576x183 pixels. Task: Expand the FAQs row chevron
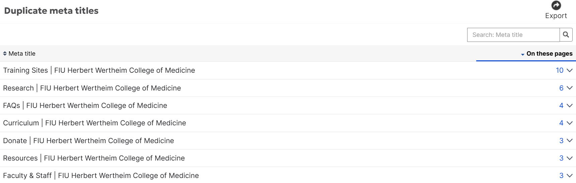(570, 106)
